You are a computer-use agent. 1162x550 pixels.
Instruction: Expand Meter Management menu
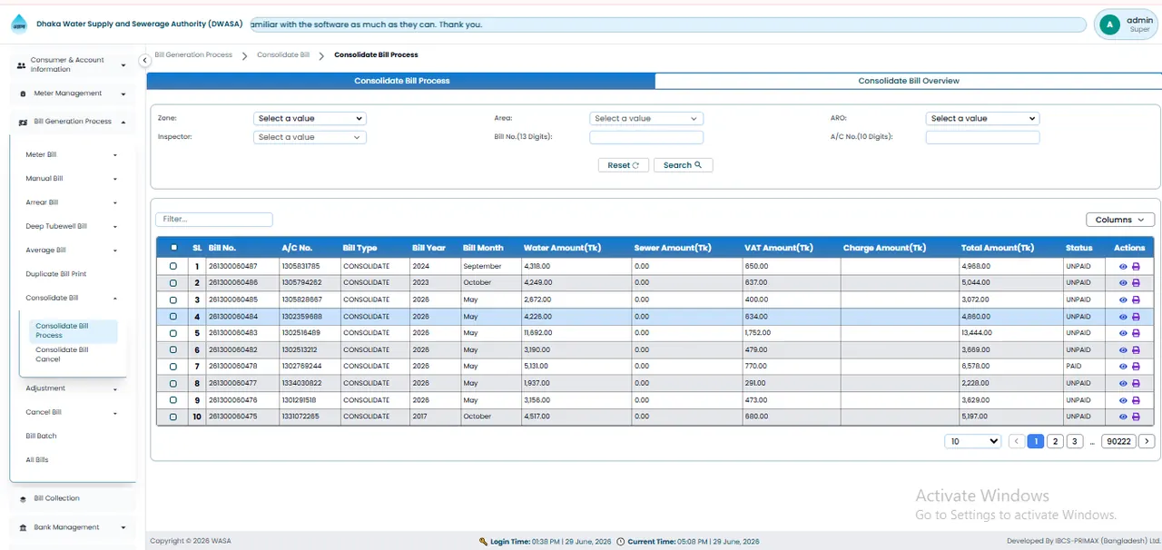[72, 93]
